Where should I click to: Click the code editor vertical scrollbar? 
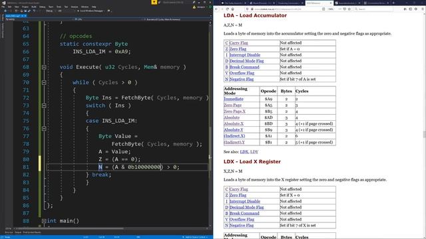click(210, 125)
